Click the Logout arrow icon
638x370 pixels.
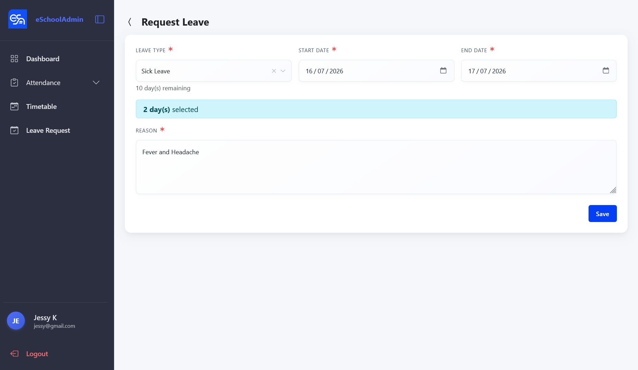tap(14, 353)
